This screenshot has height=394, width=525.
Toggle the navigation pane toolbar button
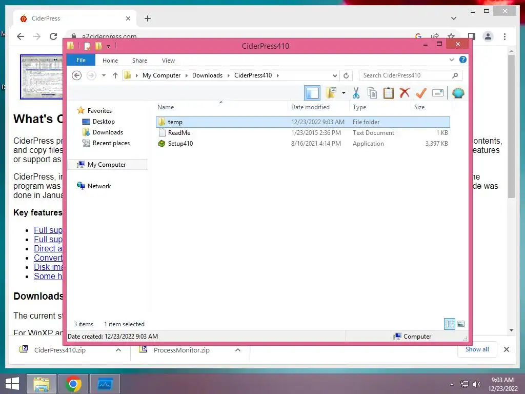click(312, 93)
